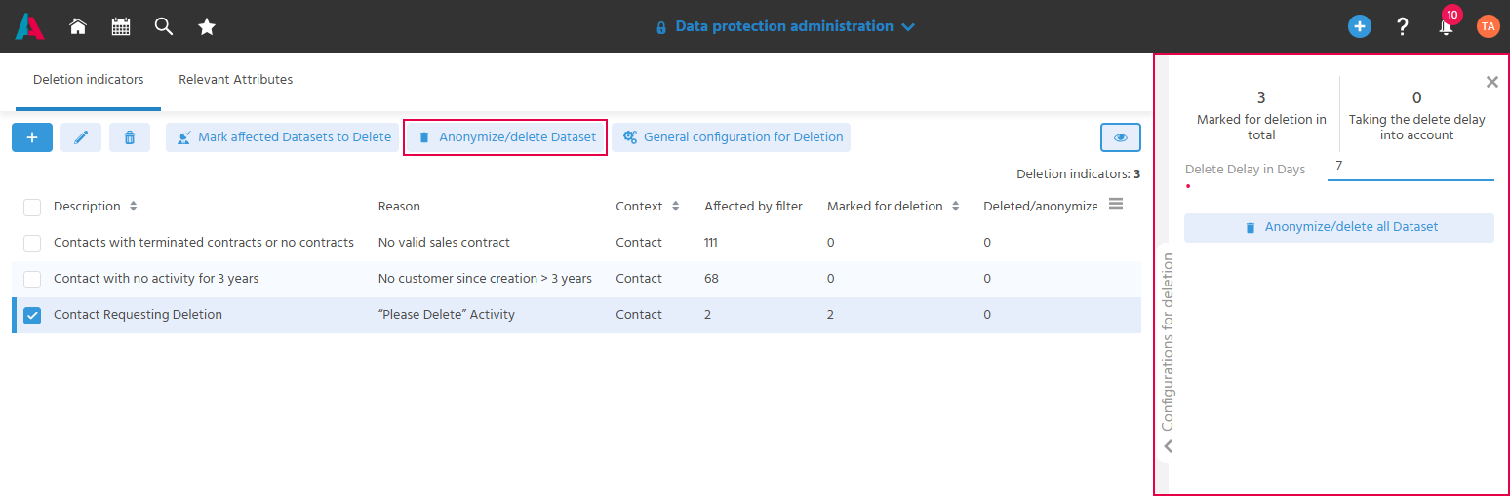Sort by Description column arrows

134,207
